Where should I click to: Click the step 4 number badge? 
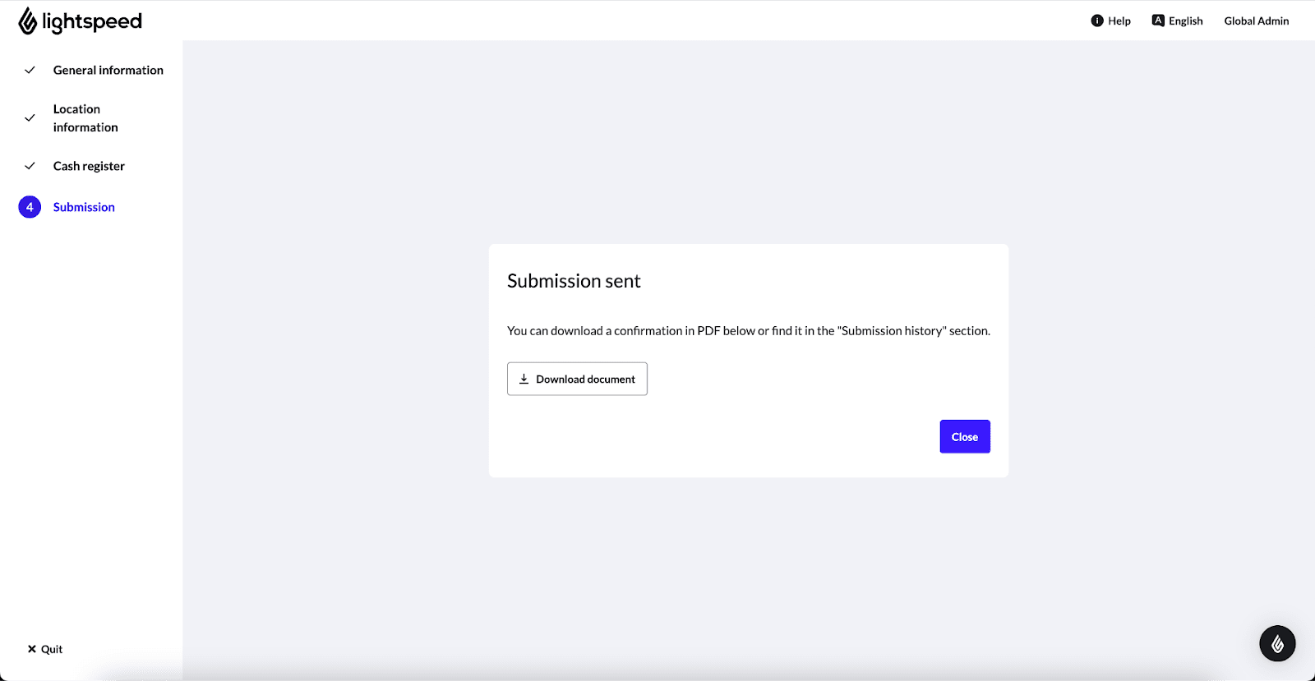click(30, 207)
